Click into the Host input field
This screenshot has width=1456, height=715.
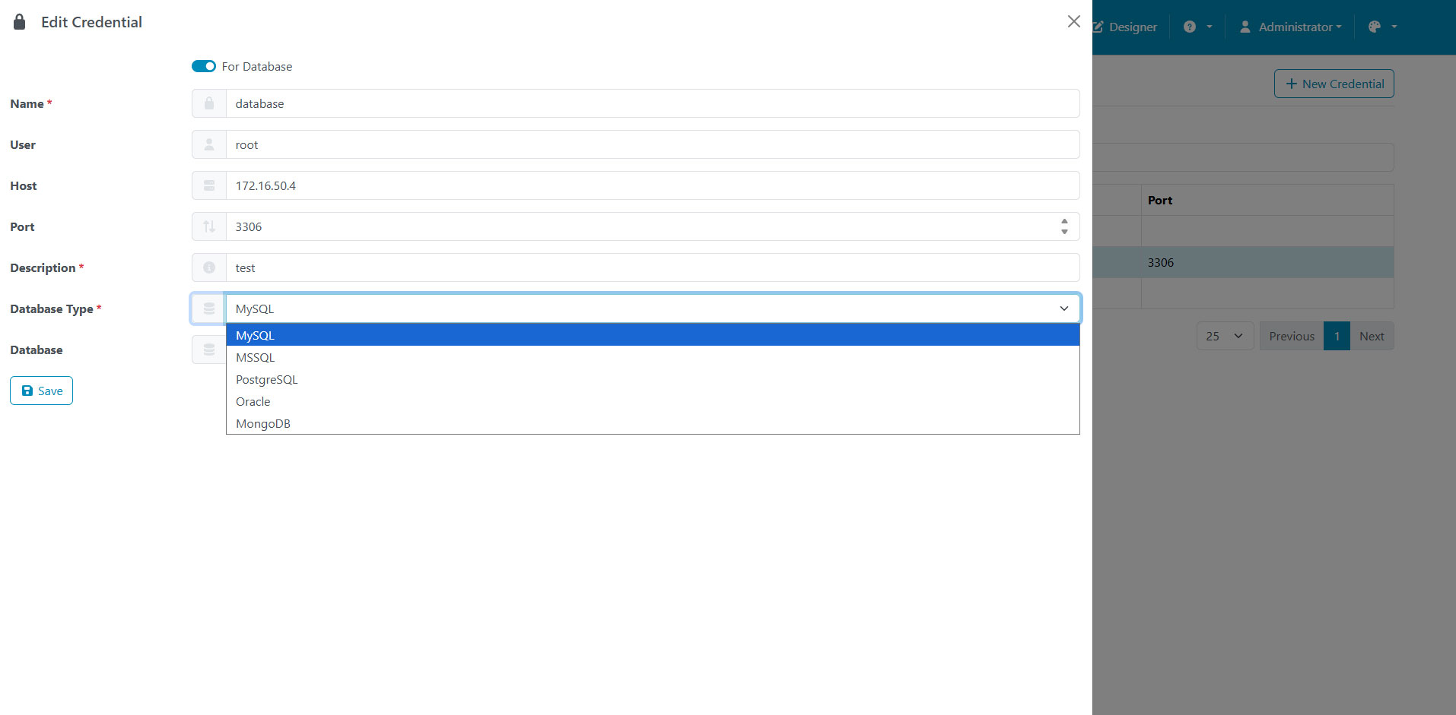(x=647, y=185)
